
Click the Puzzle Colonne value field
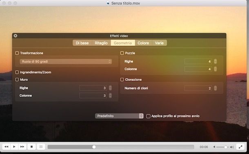click(x=198, y=69)
